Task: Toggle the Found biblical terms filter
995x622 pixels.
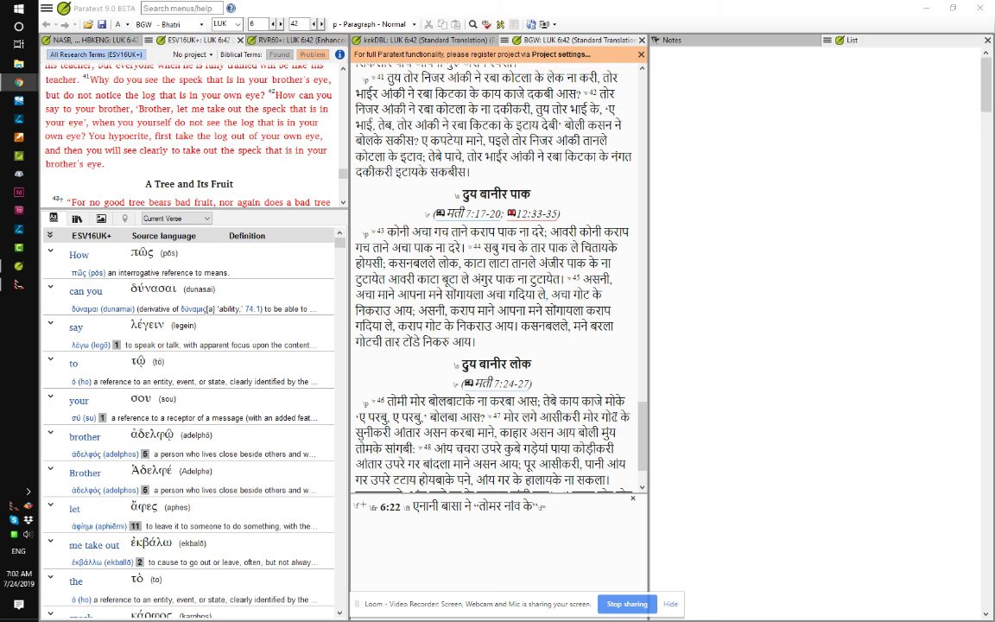Action: pyautogui.click(x=279, y=54)
